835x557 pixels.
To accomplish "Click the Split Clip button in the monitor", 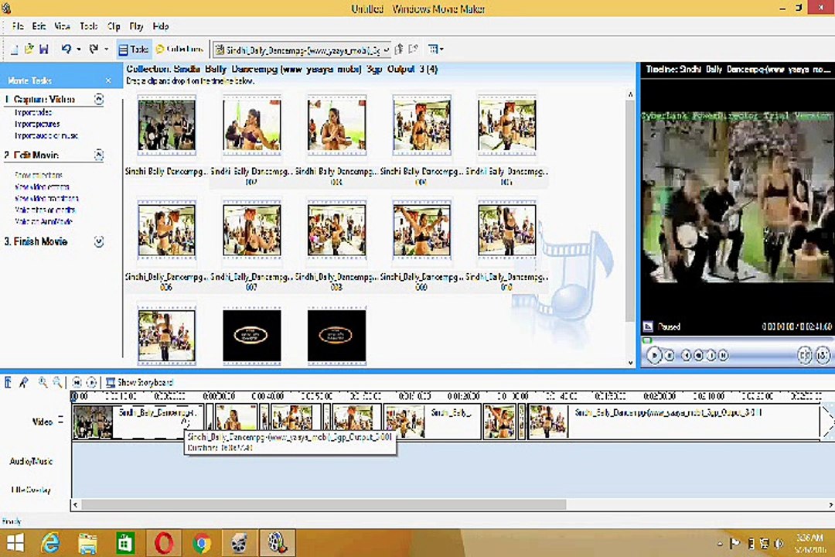I will pyautogui.click(x=805, y=355).
